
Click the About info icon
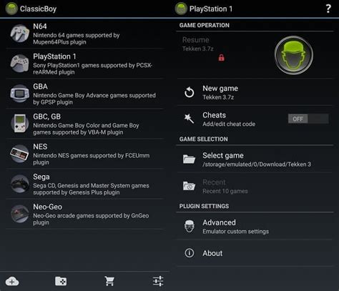tap(190, 253)
